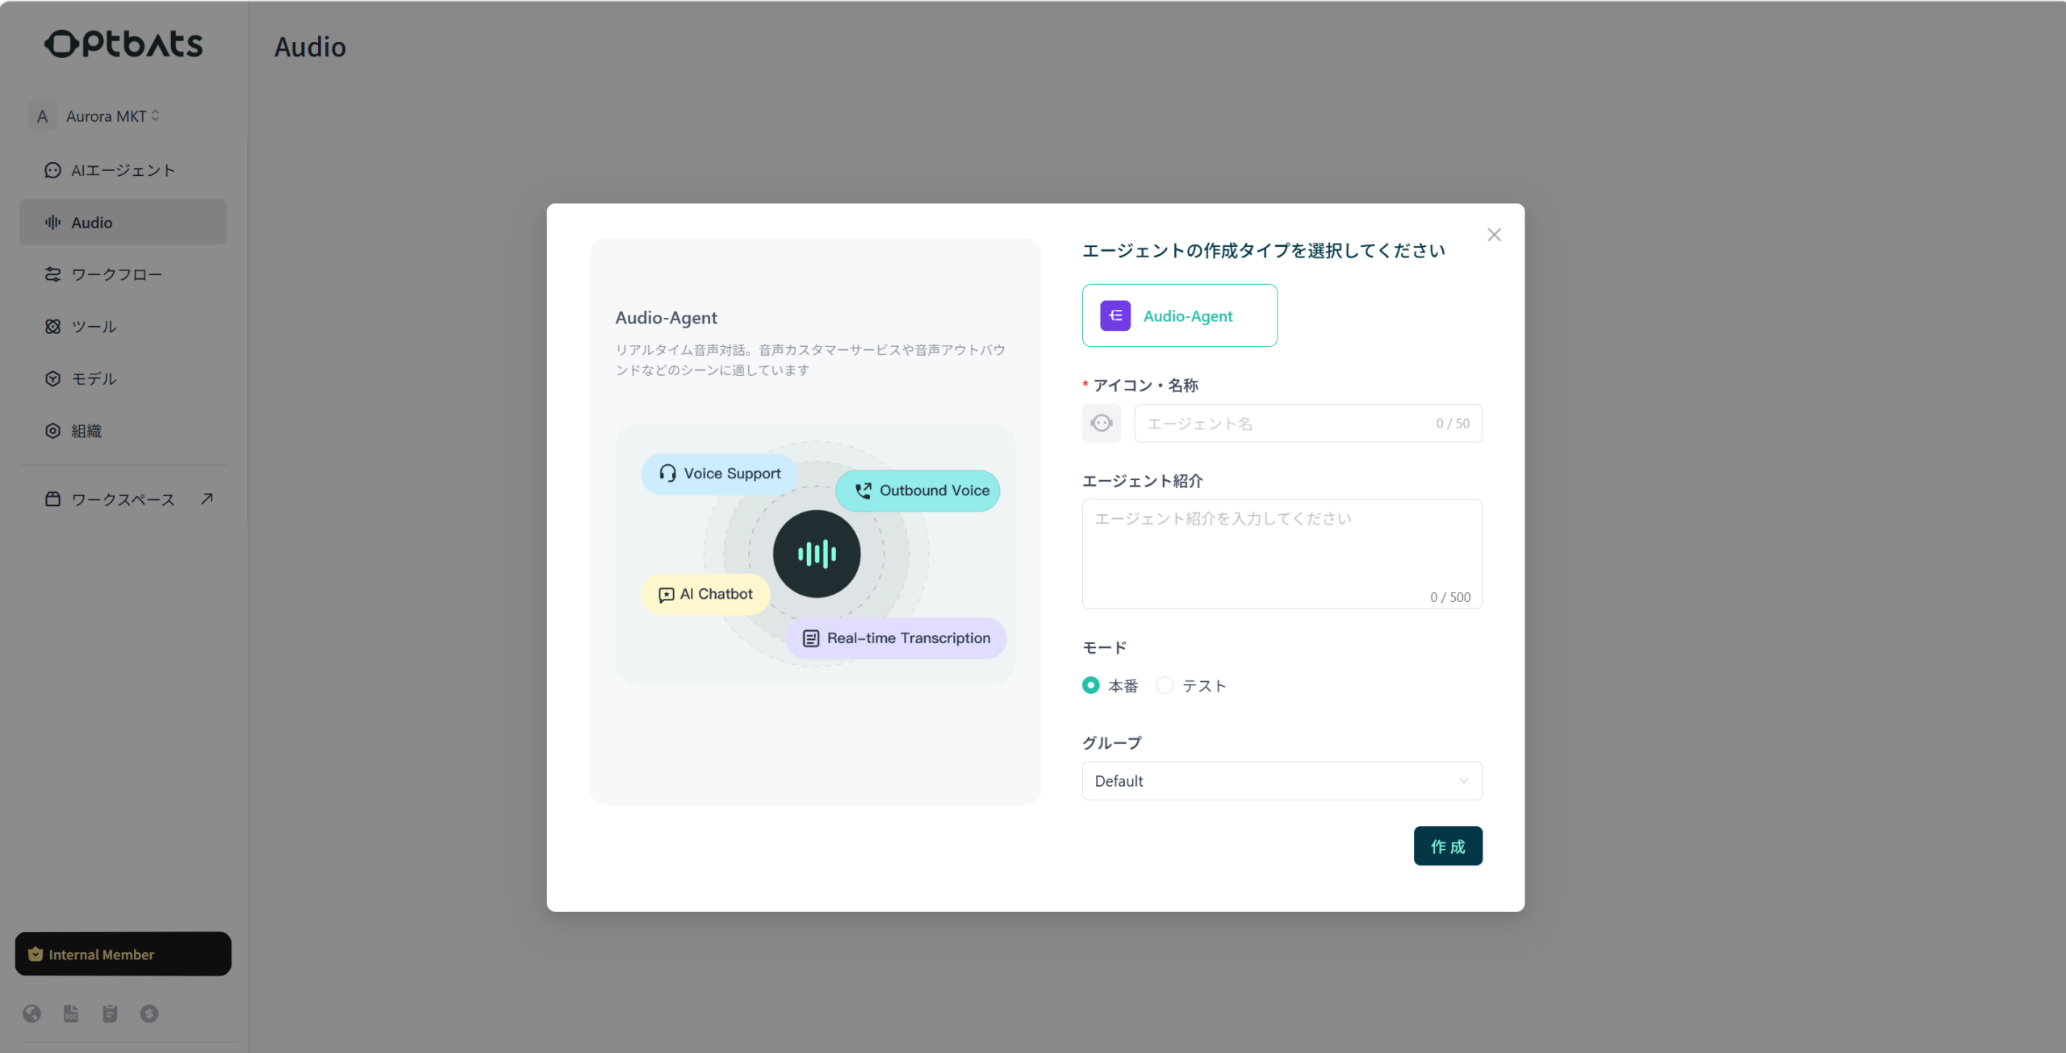
Task: Open the ワークフロー sidebar menu
Action: pos(123,274)
